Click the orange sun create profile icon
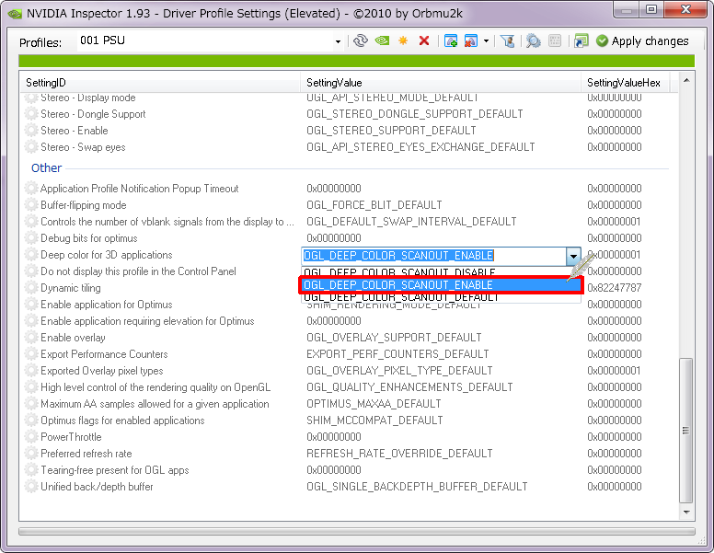714x553 pixels. click(x=403, y=41)
